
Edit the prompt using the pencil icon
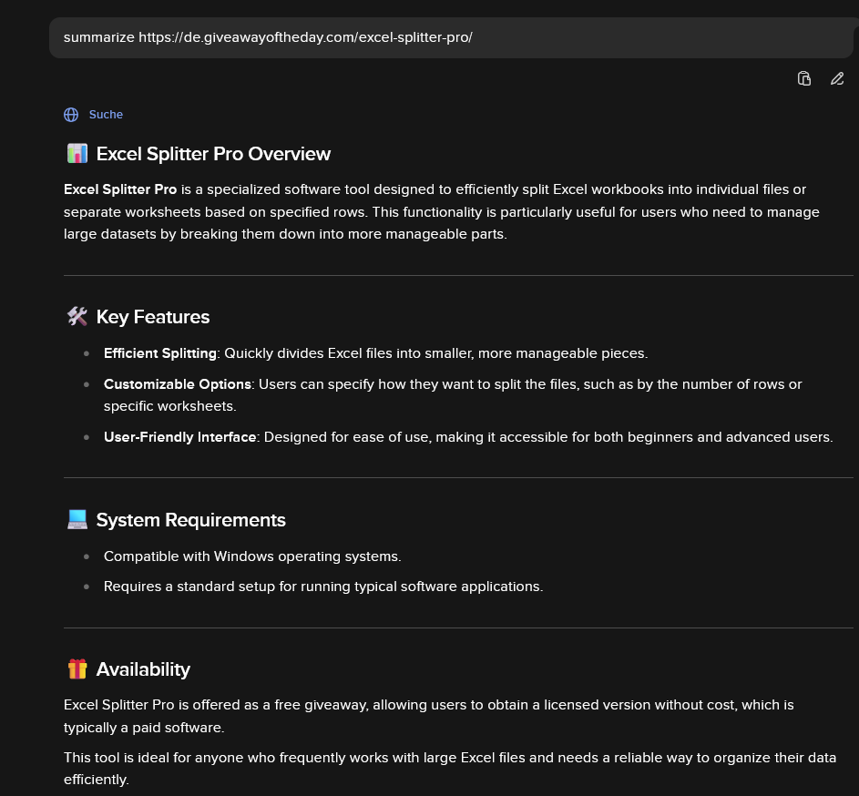(837, 78)
